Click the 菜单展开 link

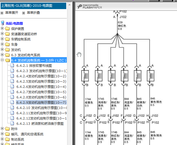pyautogui.click(x=12, y=13)
